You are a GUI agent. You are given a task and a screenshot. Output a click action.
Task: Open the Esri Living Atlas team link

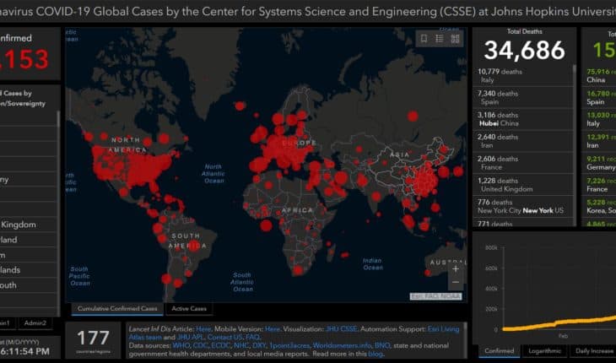[443, 329]
